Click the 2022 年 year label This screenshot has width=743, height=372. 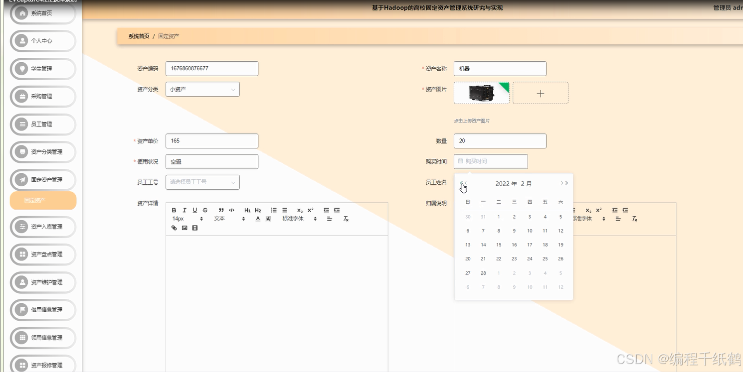[506, 184]
